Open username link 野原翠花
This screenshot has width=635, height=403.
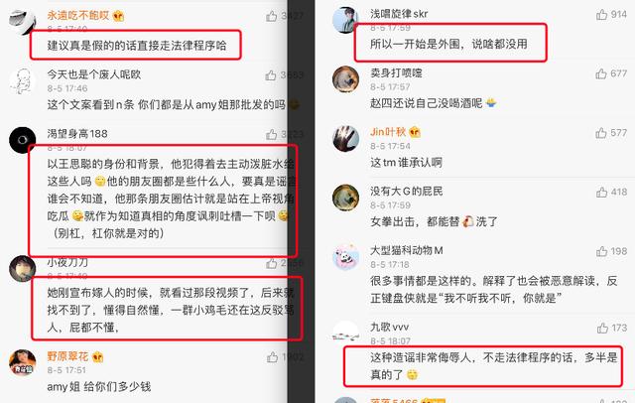(x=67, y=356)
